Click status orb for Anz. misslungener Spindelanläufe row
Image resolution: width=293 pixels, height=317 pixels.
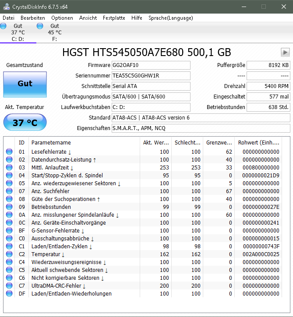pos(9,215)
